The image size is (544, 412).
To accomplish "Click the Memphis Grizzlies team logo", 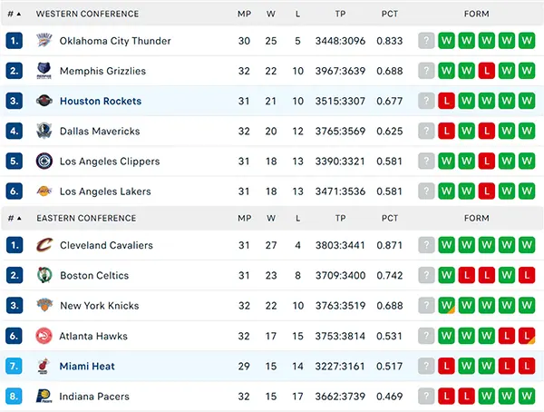I will click(x=44, y=71).
